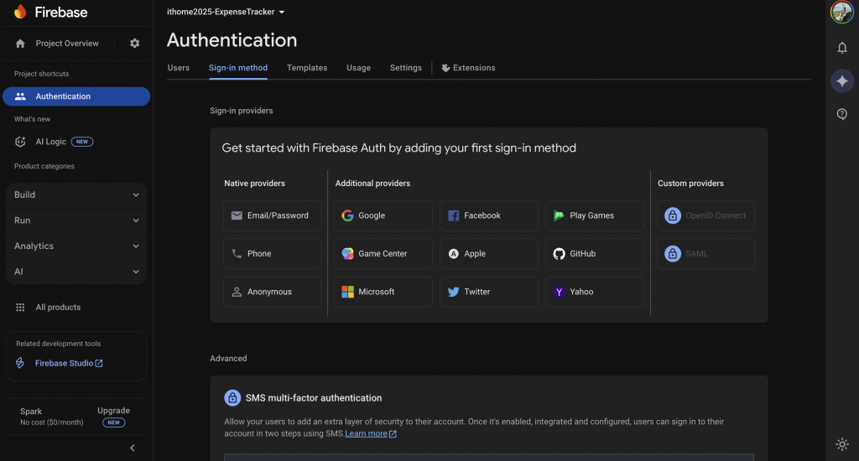Click the user profile avatar
The height and width of the screenshot is (461, 859).
click(x=842, y=12)
